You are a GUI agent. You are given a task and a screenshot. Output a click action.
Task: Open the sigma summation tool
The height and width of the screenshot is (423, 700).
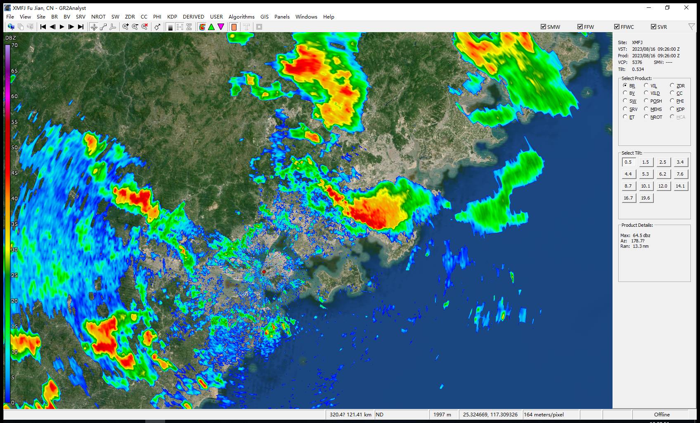pos(189,27)
